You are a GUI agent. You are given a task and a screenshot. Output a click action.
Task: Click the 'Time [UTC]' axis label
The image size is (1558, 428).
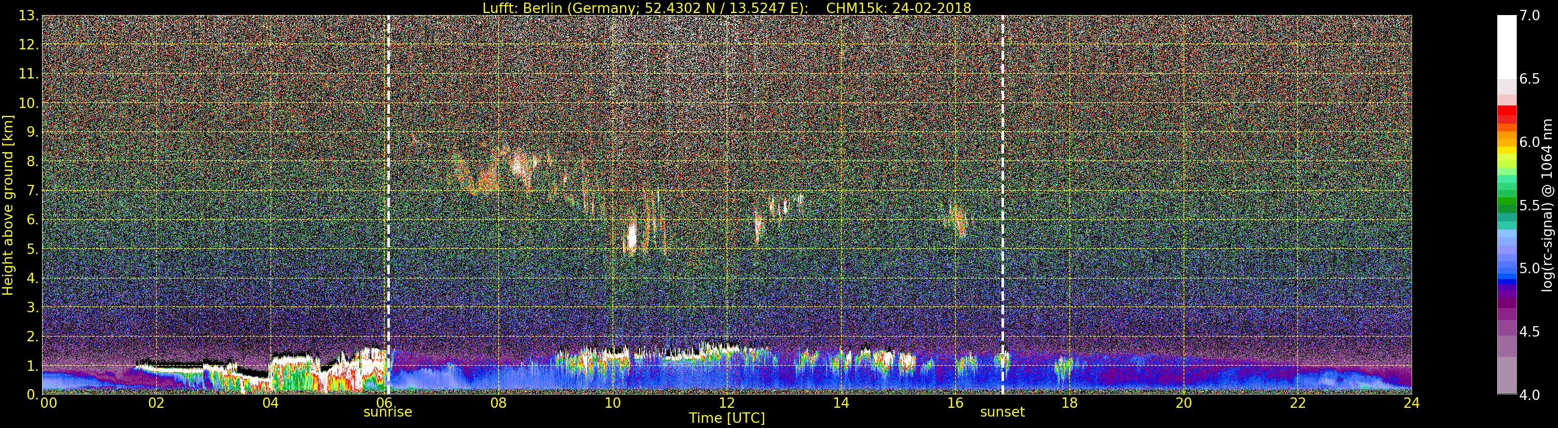coord(726,418)
